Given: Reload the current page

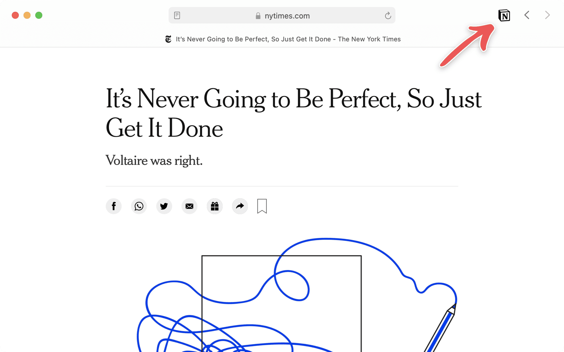Looking at the screenshot, I should point(388,16).
